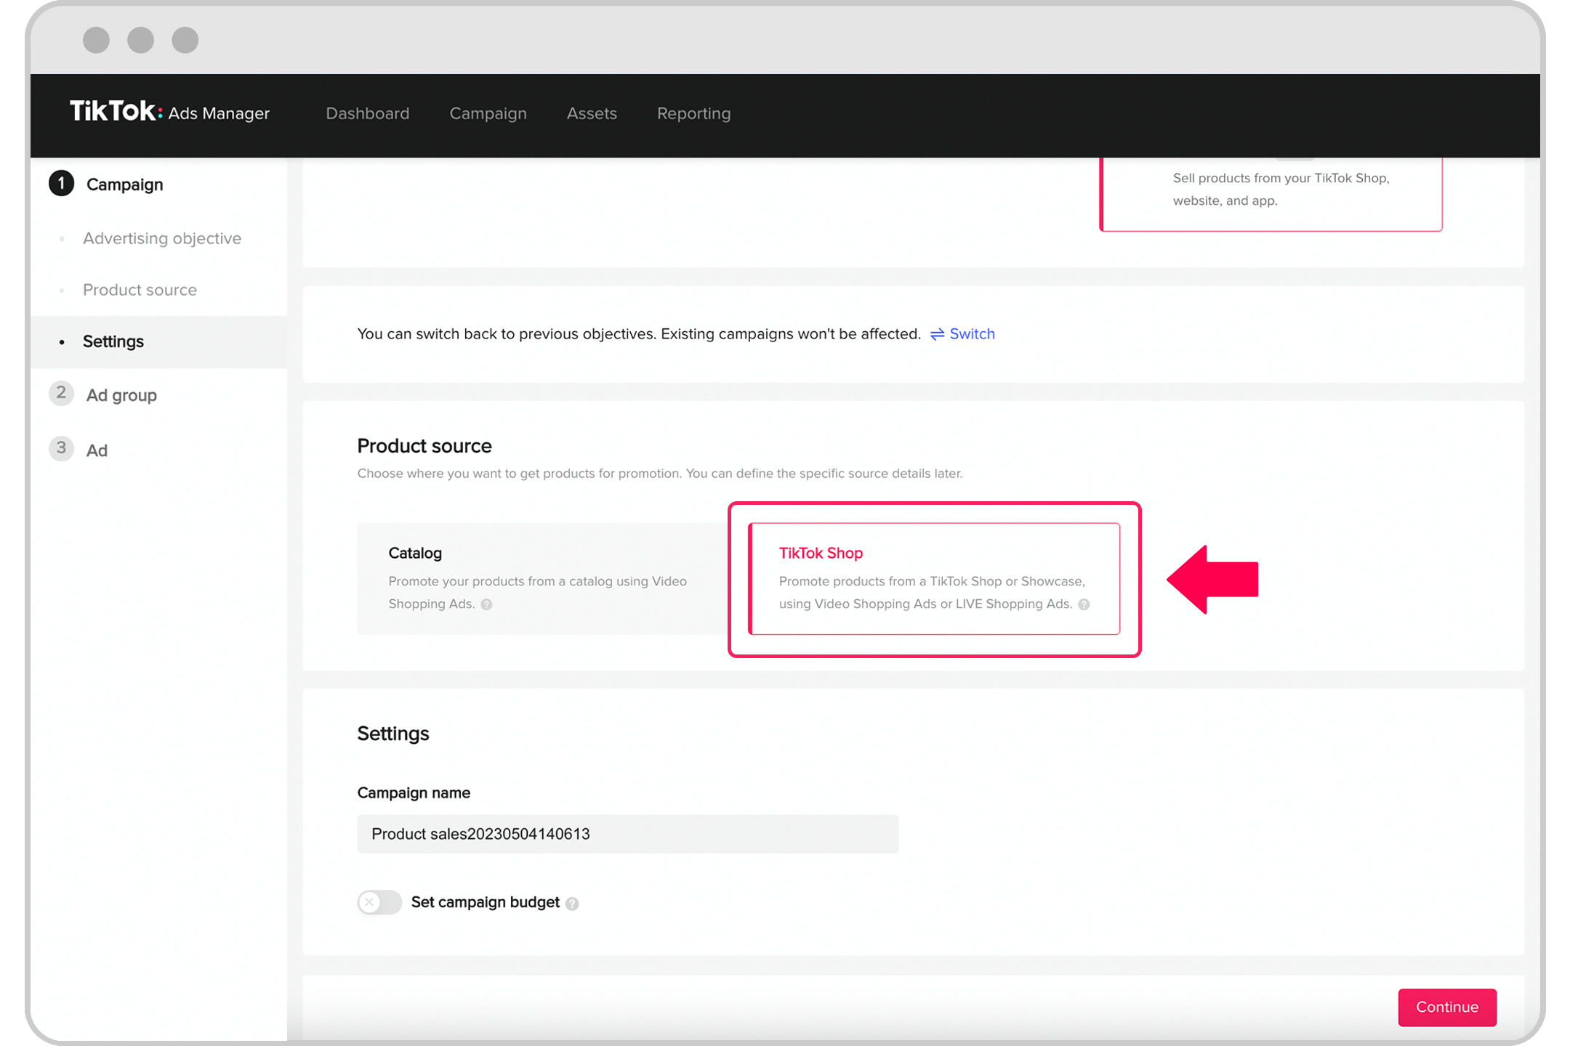Jump to Advertising objective section
Image resolution: width=1570 pixels, height=1046 pixels.
162,238
